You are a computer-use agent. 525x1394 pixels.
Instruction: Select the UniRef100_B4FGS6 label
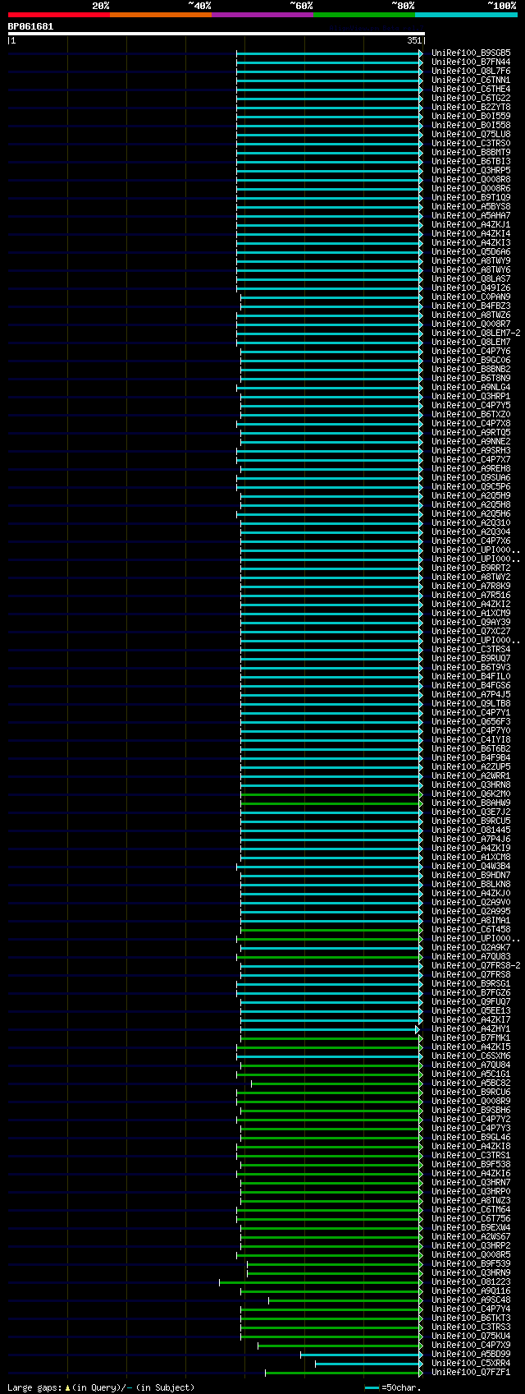pyautogui.click(x=471, y=686)
